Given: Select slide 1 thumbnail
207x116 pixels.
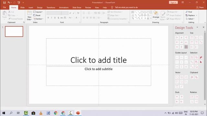Looking at the screenshot, I should pyautogui.click(x=14, y=31).
